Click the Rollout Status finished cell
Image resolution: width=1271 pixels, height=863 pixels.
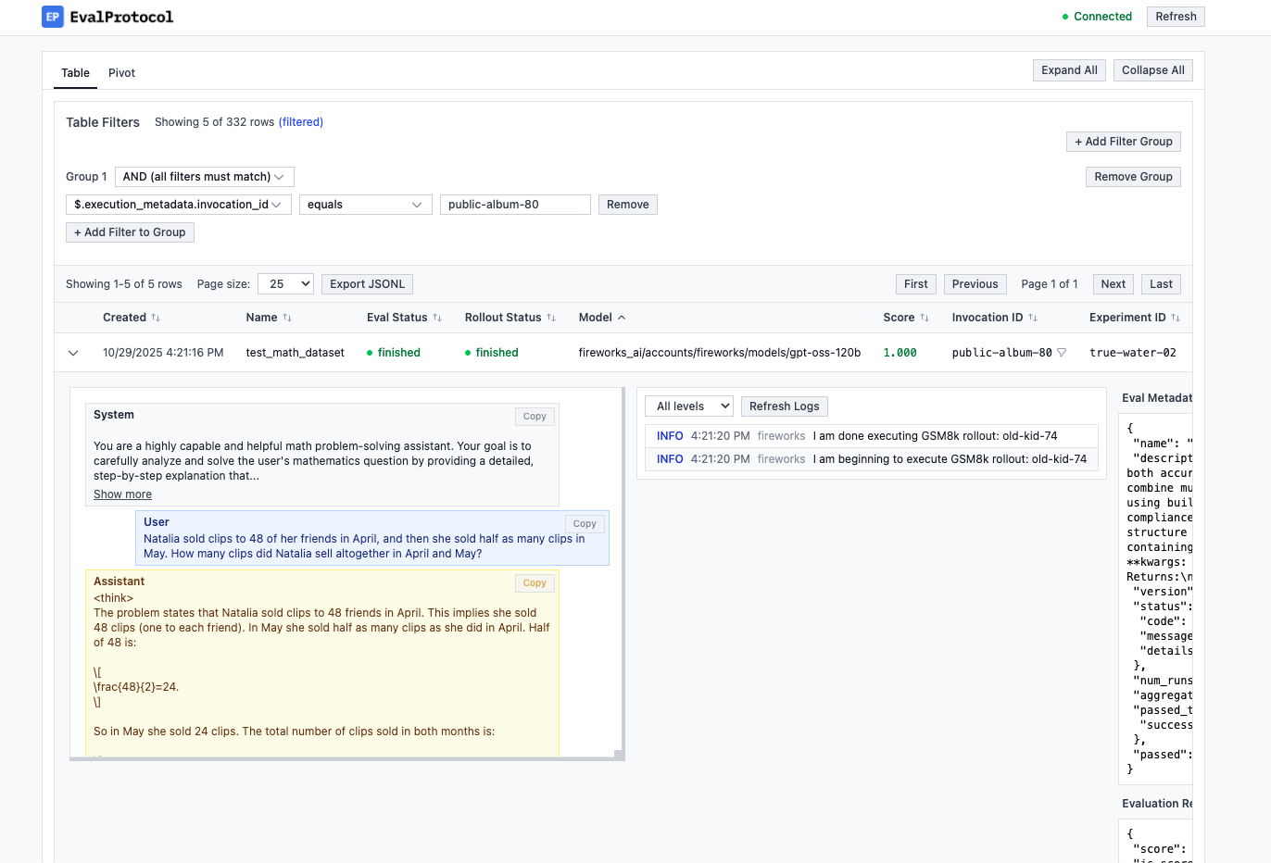click(492, 353)
